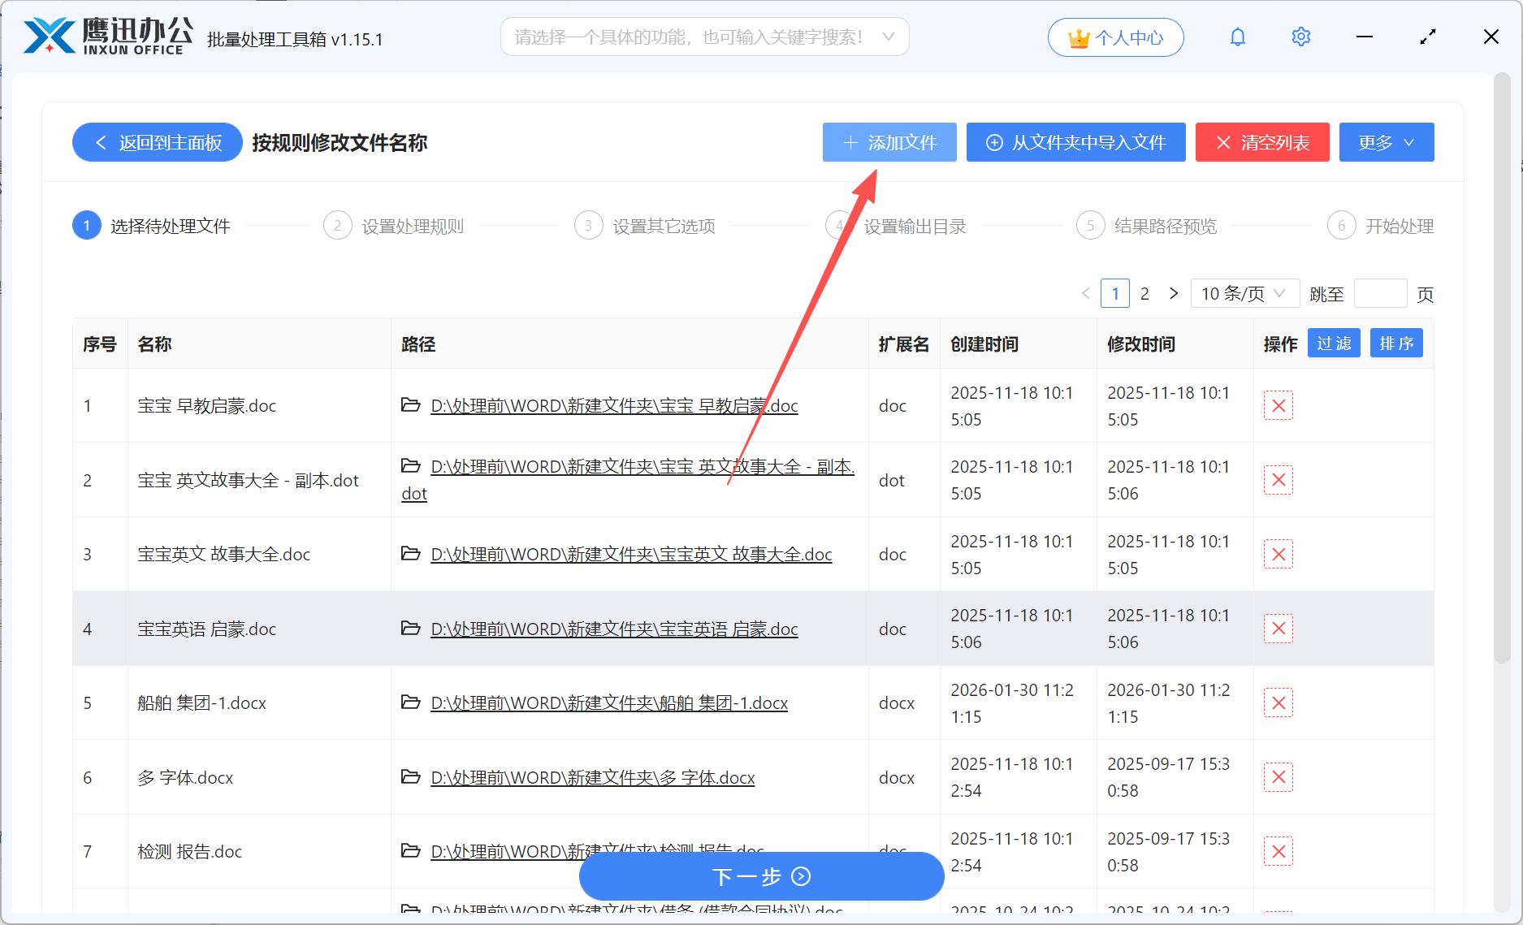Open folder icon for 检测 报告.doc
1523x925 pixels.
click(x=411, y=850)
